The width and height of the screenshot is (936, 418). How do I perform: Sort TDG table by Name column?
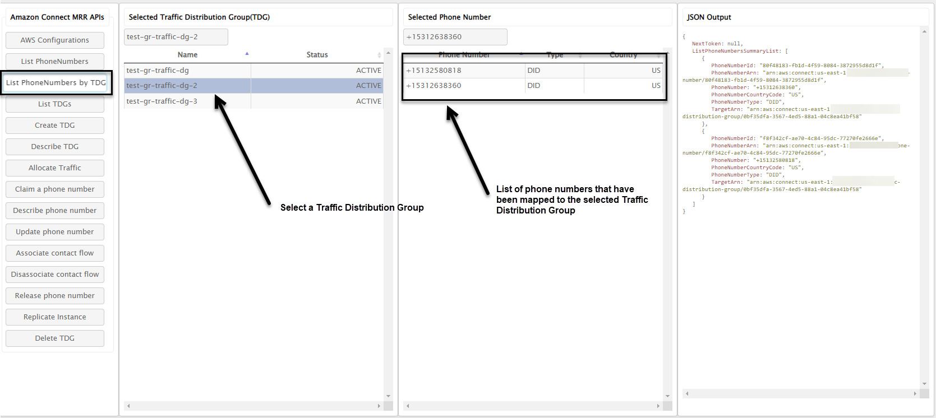pos(187,55)
